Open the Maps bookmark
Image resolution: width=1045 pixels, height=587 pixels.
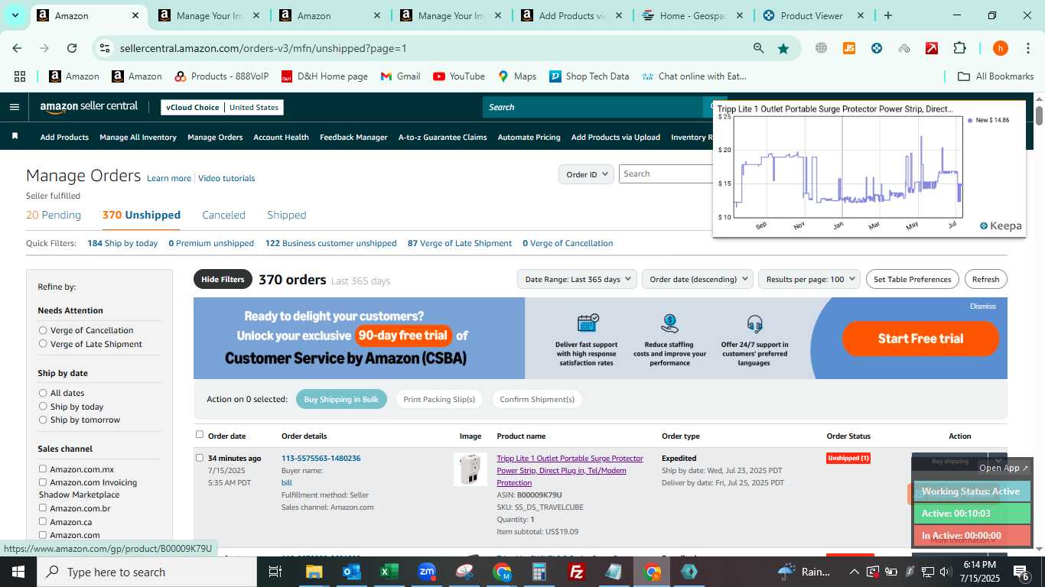click(517, 76)
